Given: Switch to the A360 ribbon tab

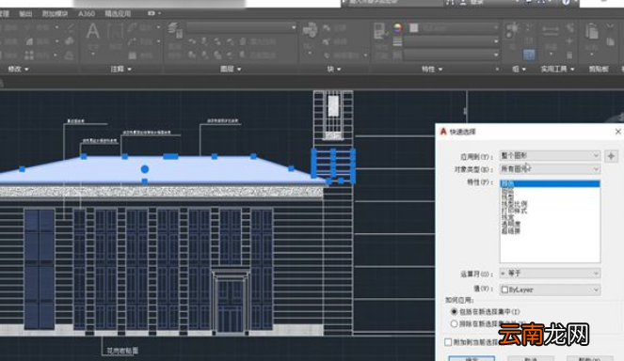Looking at the screenshot, I should tap(87, 13).
